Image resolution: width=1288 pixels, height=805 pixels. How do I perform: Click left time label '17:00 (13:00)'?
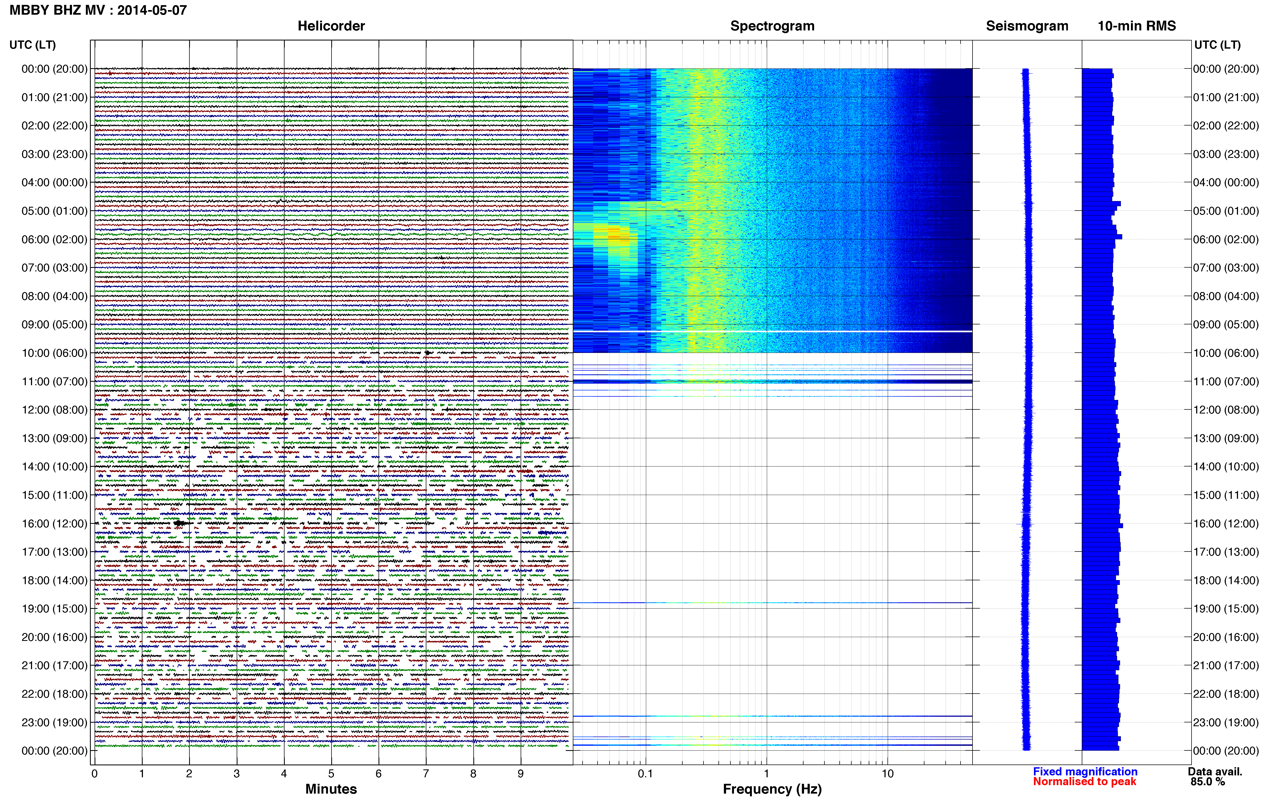click(x=54, y=552)
